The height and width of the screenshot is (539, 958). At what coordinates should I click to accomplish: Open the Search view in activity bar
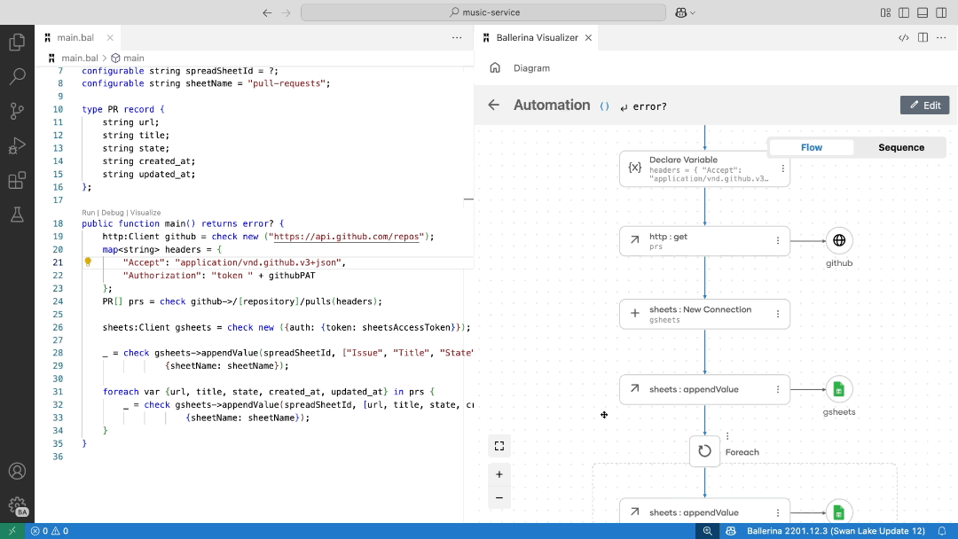point(17,76)
